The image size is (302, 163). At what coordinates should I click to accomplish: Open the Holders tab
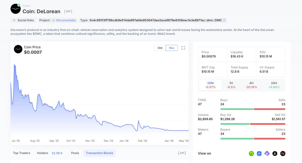(x=43, y=153)
